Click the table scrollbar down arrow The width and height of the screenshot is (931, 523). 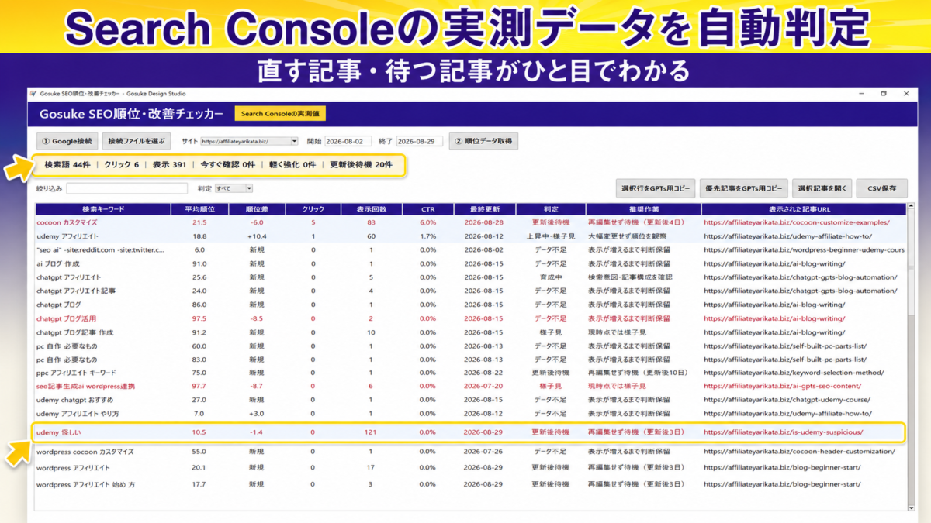click(911, 507)
